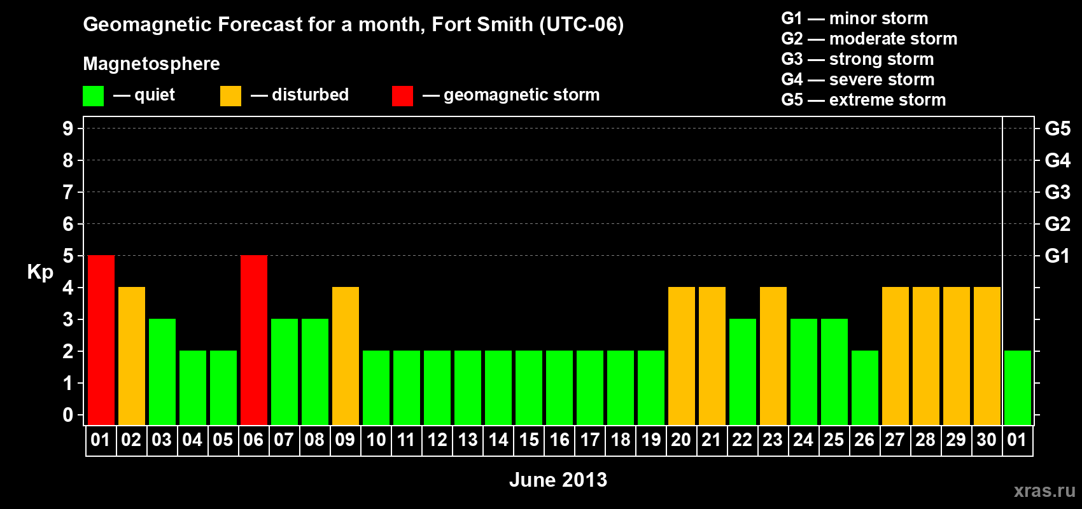Viewport: 1082px width, 509px height.
Task: Click the date label '06' below chart
Action: point(253,440)
